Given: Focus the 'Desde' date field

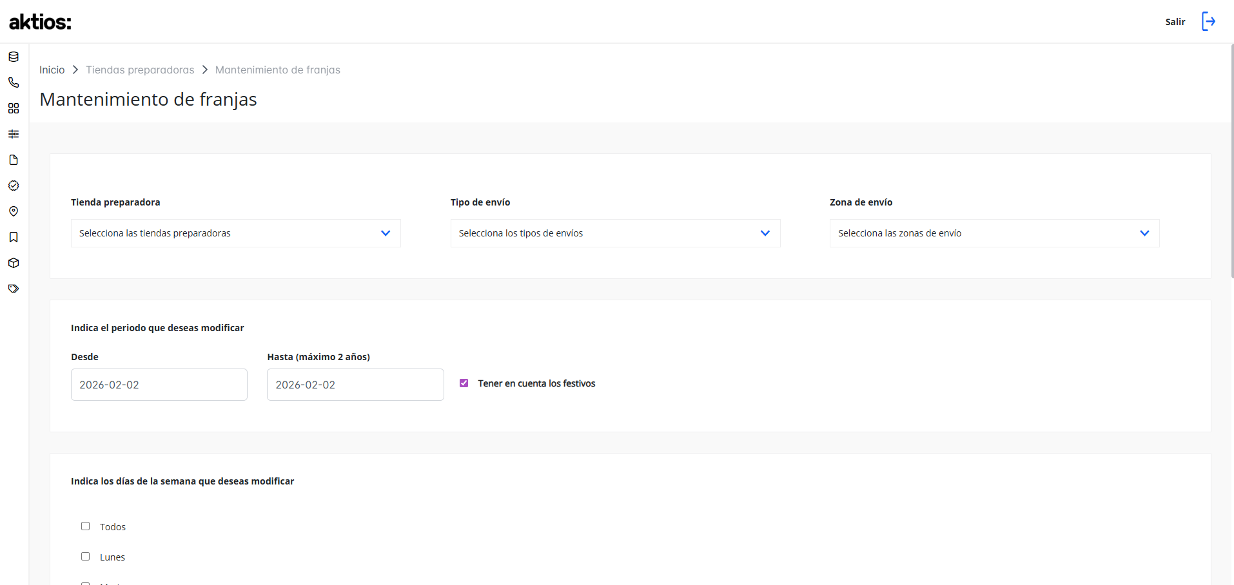Looking at the screenshot, I should pos(159,385).
